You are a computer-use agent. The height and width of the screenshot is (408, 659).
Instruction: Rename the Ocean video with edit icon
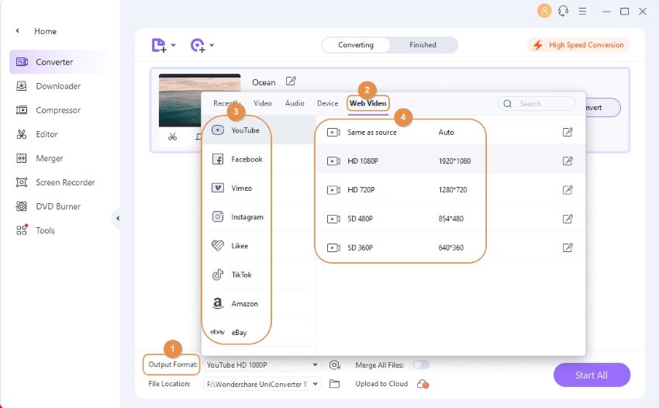tap(291, 81)
